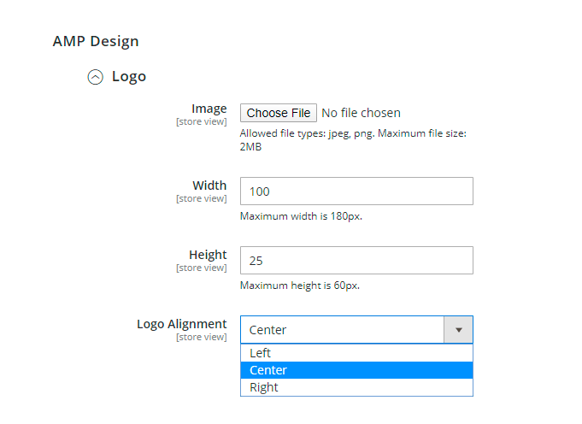
Task: Click the 'No file chosen' text
Action: click(361, 113)
